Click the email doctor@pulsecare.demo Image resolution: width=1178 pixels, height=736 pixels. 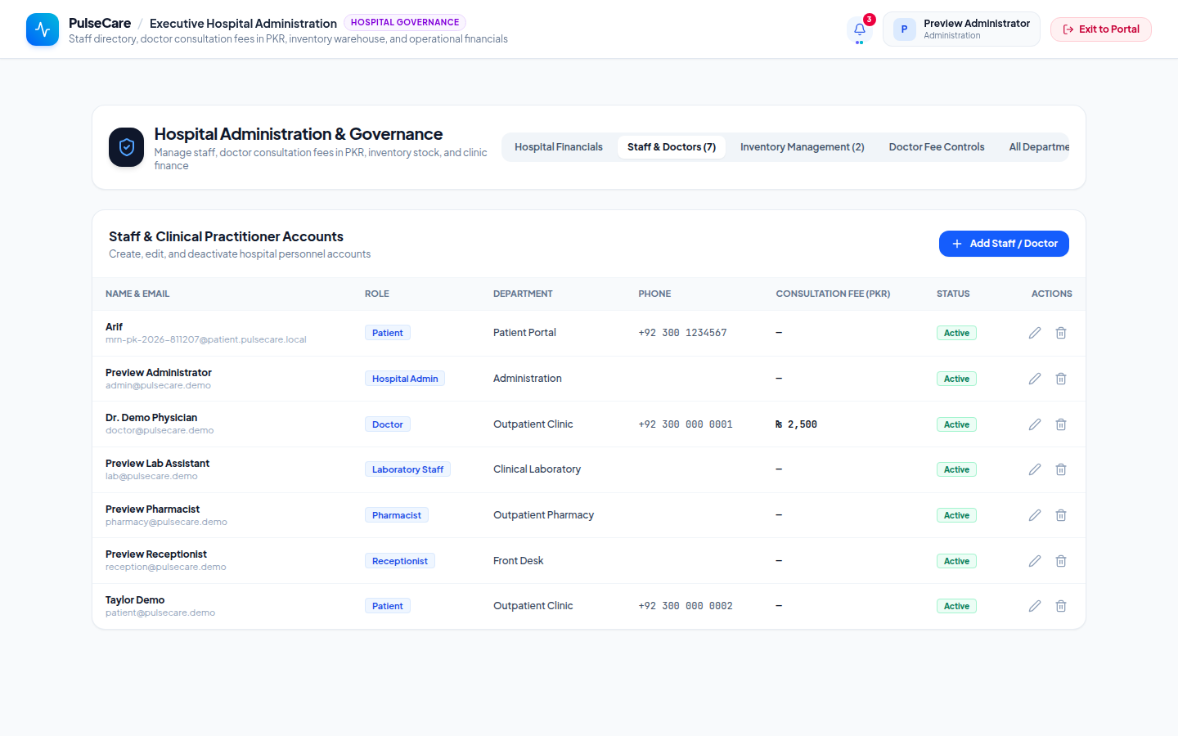coord(160,430)
